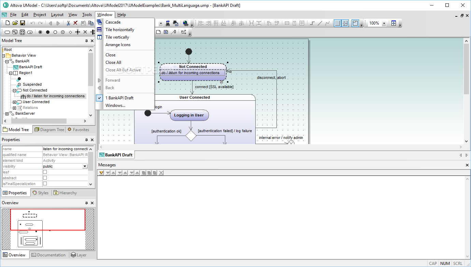Toggle the Show grid button

pos(338,23)
